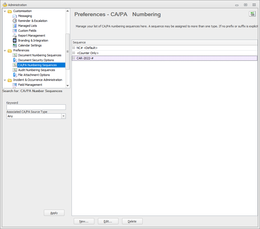Click the Customisation folder icon

point(10,11)
